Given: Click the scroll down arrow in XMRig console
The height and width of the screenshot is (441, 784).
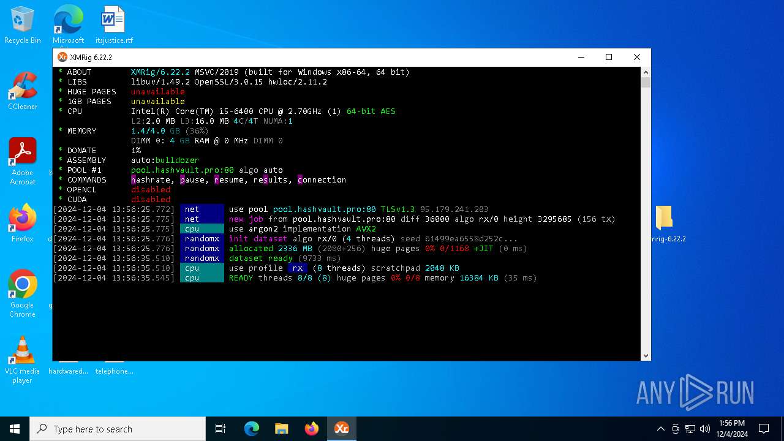Looking at the screenshot, I should (646, 356).
